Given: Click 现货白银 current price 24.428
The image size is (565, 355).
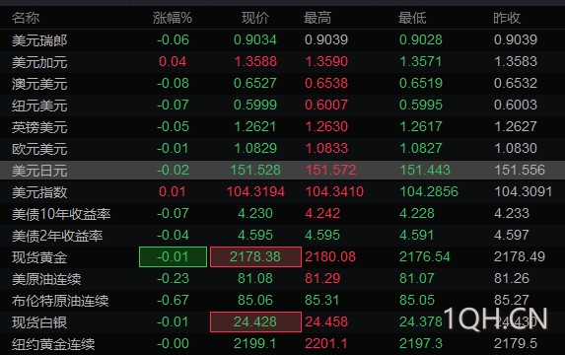Looking at the screenshot, I should tap(255, 321).
